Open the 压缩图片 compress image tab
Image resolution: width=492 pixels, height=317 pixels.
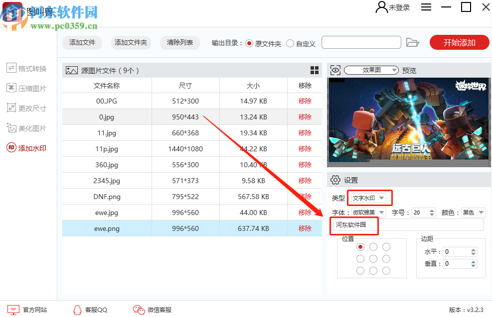point(26,89)
